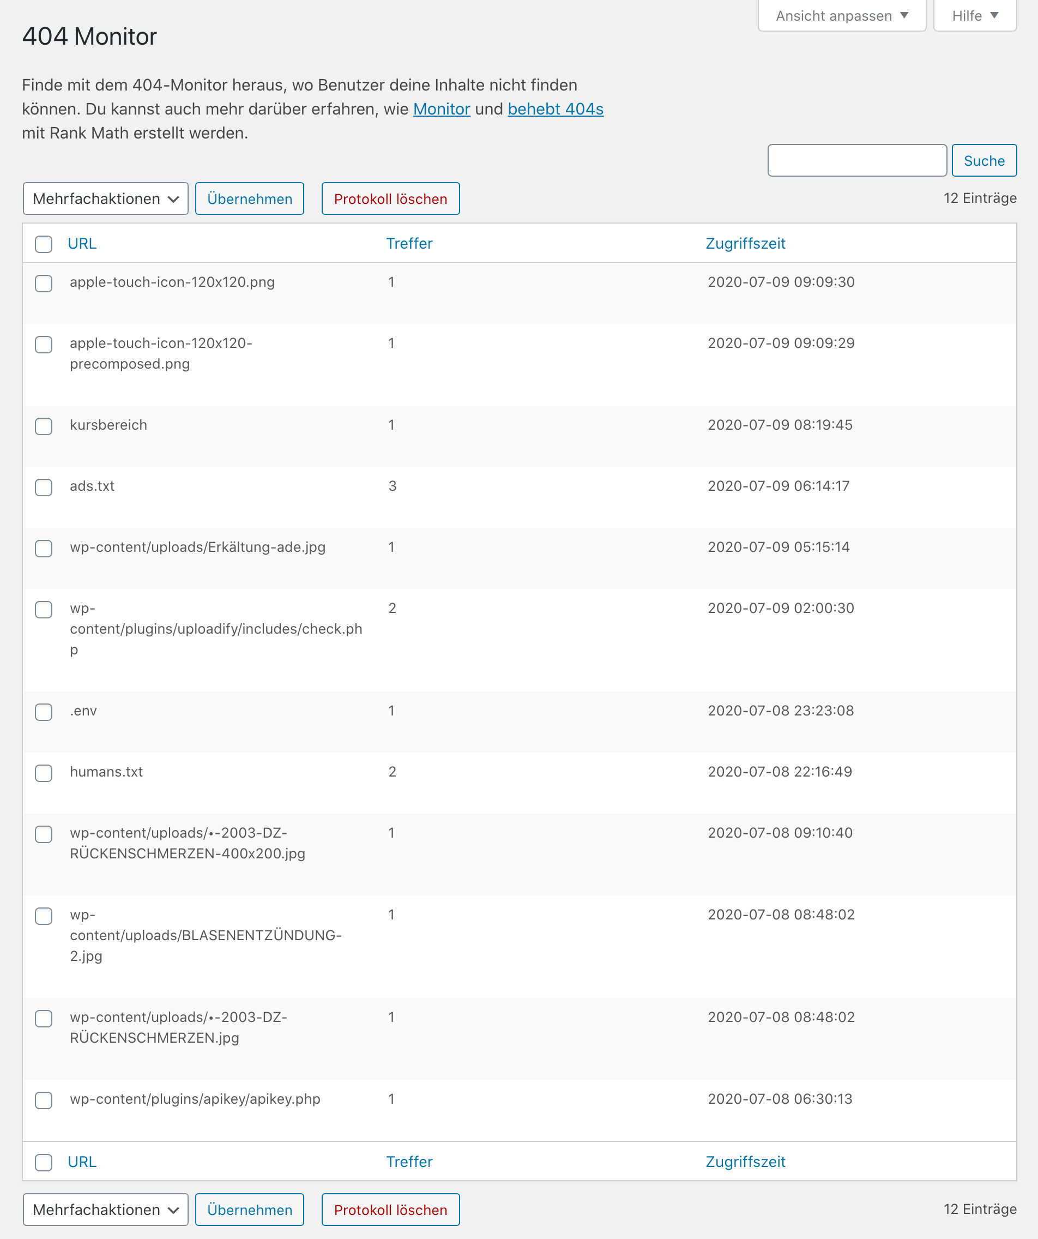
Task: Toggle select-all checkbox in table footer
Action: coord(44,1162)
